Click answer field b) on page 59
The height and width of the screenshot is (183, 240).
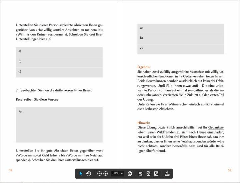coord(181,39)
